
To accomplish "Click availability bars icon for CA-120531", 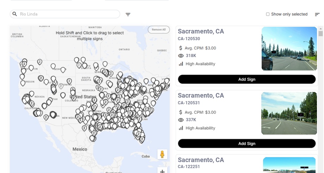I will [x=181, y=128].
